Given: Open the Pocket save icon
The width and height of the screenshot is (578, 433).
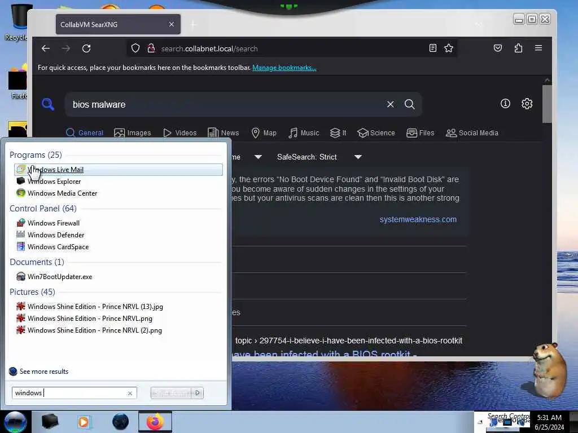Looking at the screenshot, I should 498,48.
